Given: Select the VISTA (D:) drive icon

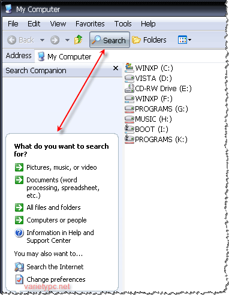Looking at the screenshot, I should [x=129, y=78].
